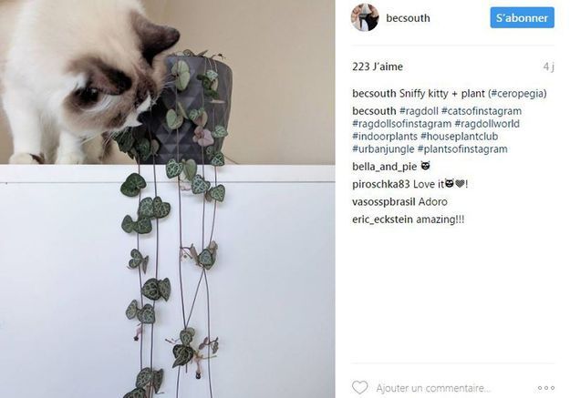Screen dimensions: 570x398
Task: Open becsouth profile avatar picture
Action: [x=365, y=17]
